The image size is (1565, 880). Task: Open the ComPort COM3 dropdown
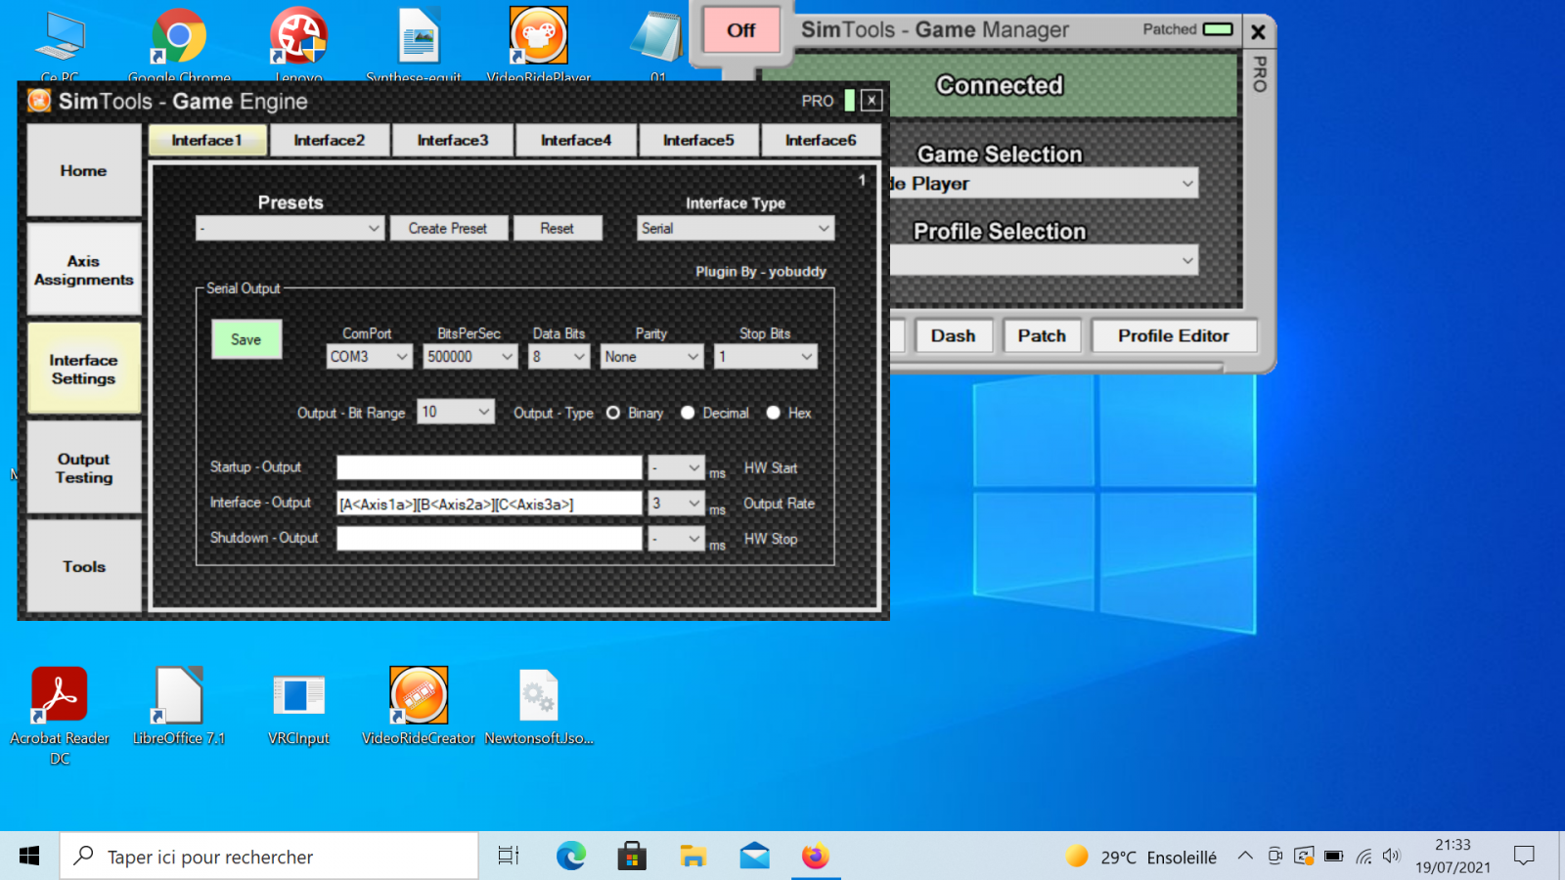(369, 357)
